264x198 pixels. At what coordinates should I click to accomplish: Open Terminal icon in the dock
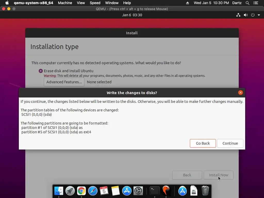click(x=155, y=191)
